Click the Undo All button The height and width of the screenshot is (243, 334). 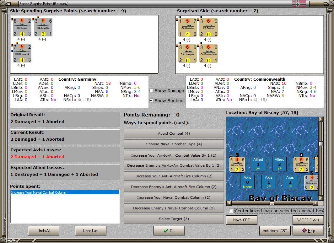click(x=44, y=231)
